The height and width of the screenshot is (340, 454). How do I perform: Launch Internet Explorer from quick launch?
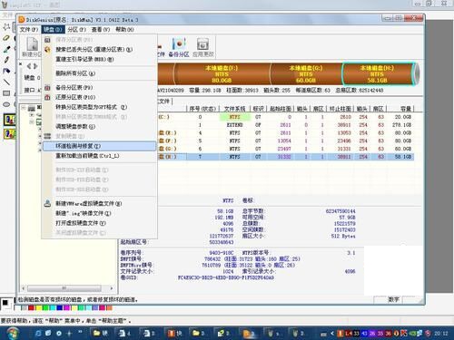point(38,334)
